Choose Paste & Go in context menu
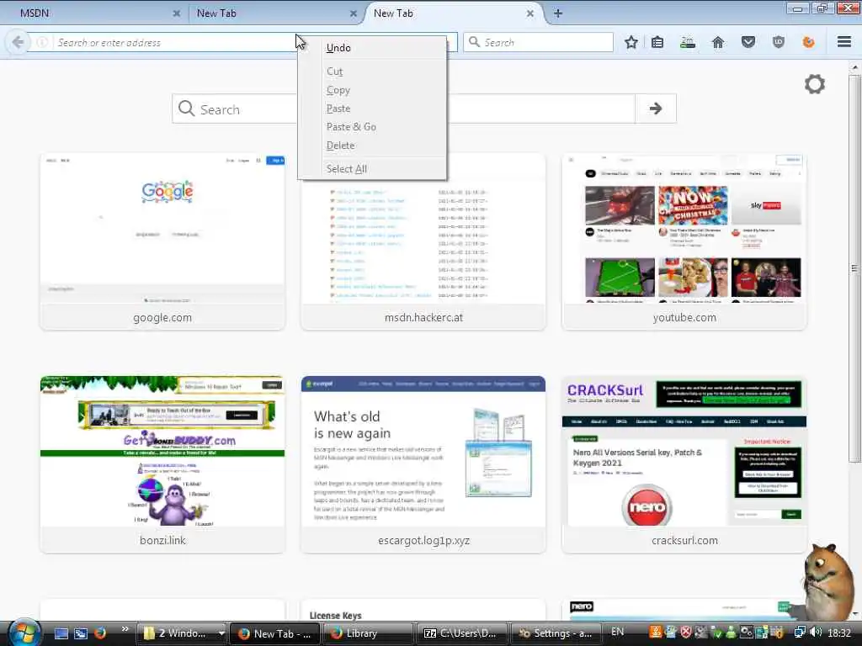Viewport: 862px width, 646px height. (371, 127)
